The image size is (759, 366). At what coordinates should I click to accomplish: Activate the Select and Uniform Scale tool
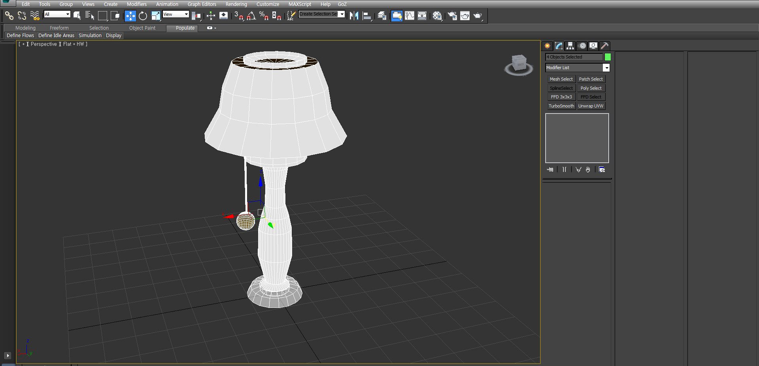[x=156, y=16]
